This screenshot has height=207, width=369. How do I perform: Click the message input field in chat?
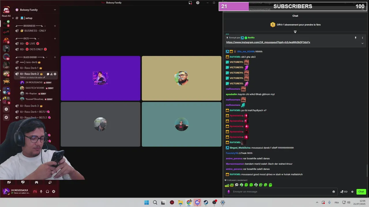pos(280,192)
